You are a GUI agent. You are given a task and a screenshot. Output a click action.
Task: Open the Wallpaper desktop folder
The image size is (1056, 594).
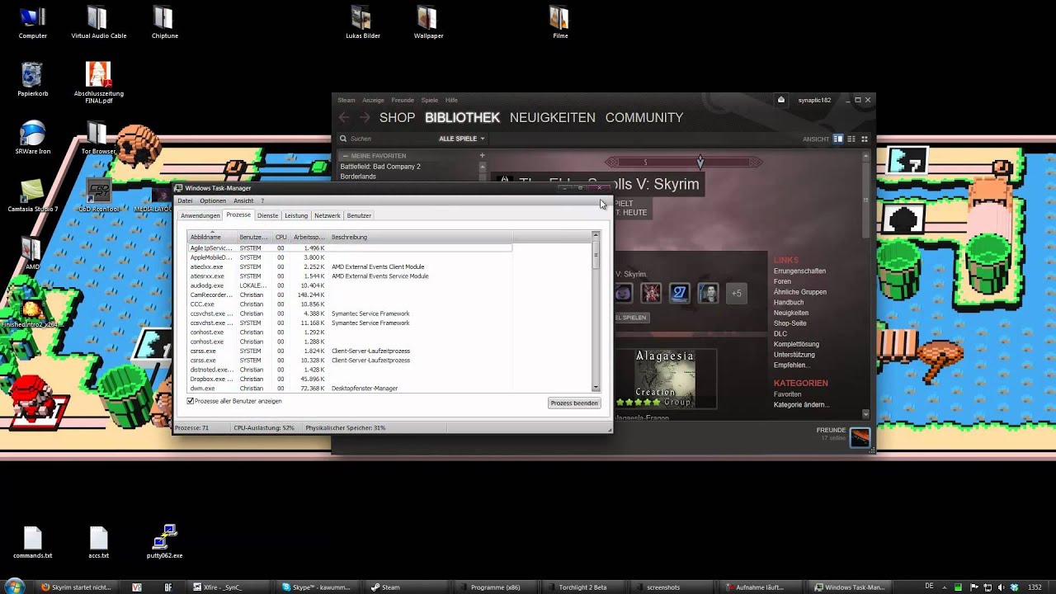pos(427,18)
